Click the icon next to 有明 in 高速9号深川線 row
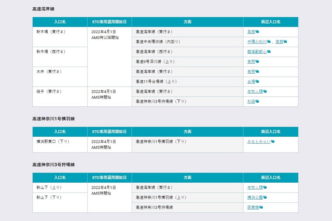332x221 pixels. (x=257, y=61)
